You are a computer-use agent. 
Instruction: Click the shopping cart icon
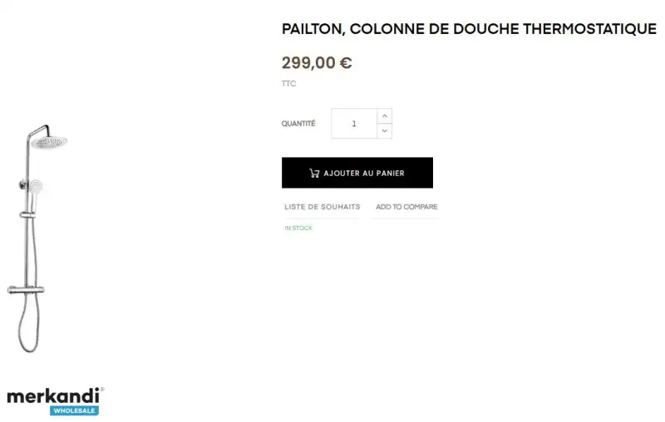tap(314, 173)
